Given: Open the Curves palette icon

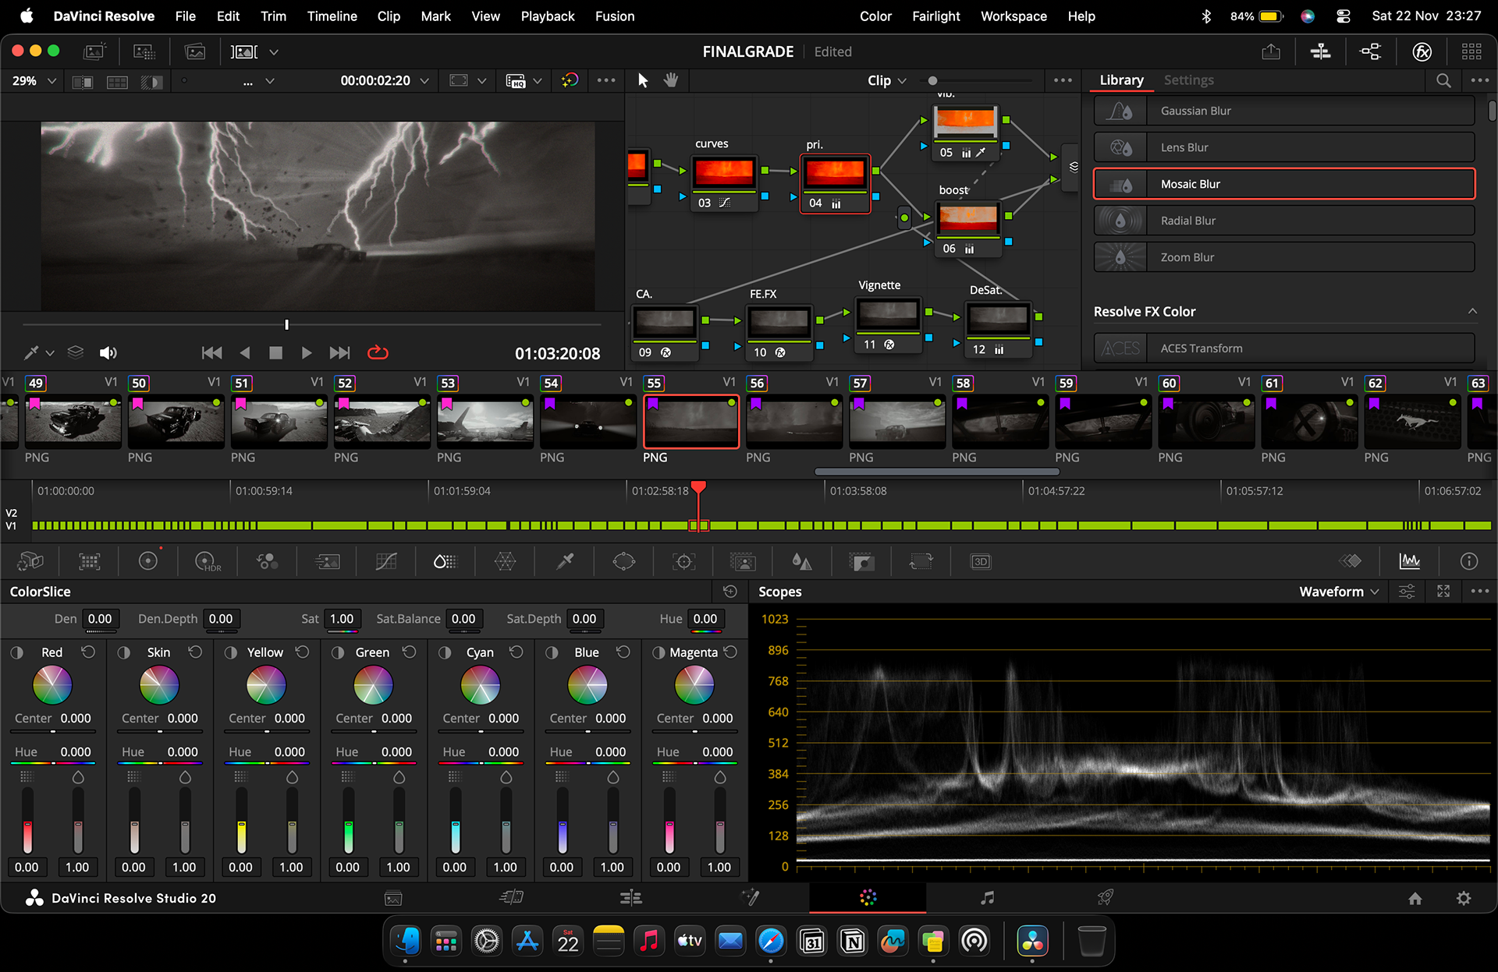Looking at the screenshot, I should click(x=386, y=561).
